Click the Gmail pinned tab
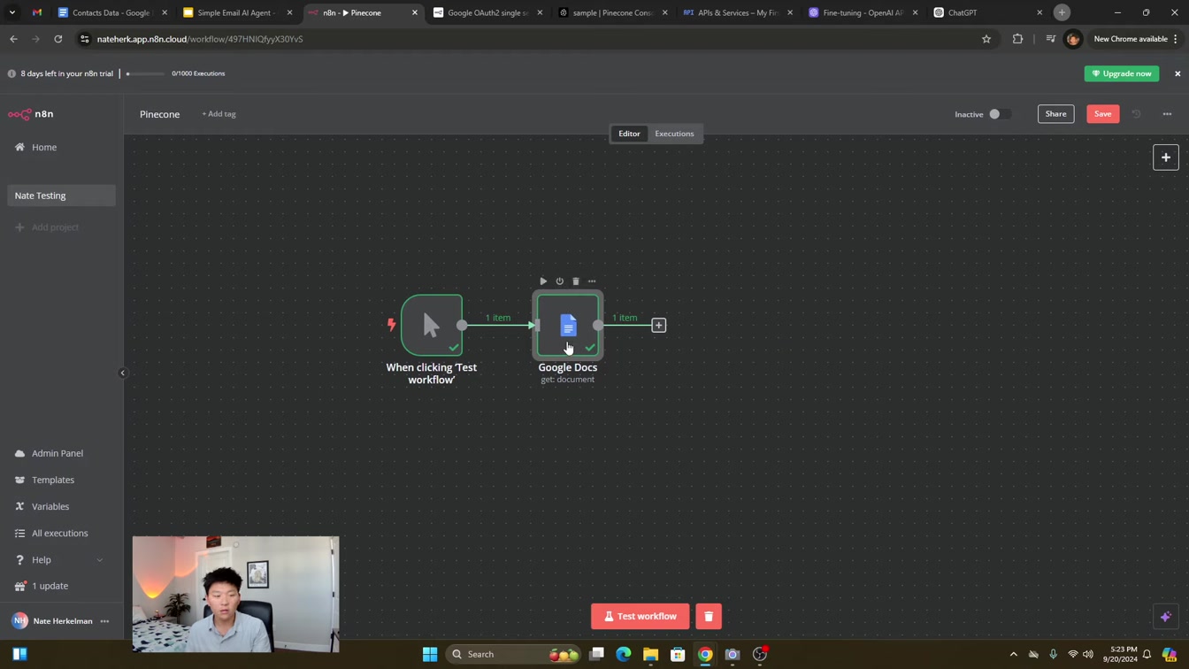Viewport: 1189px width, 669px height. (x=36, y=12)
